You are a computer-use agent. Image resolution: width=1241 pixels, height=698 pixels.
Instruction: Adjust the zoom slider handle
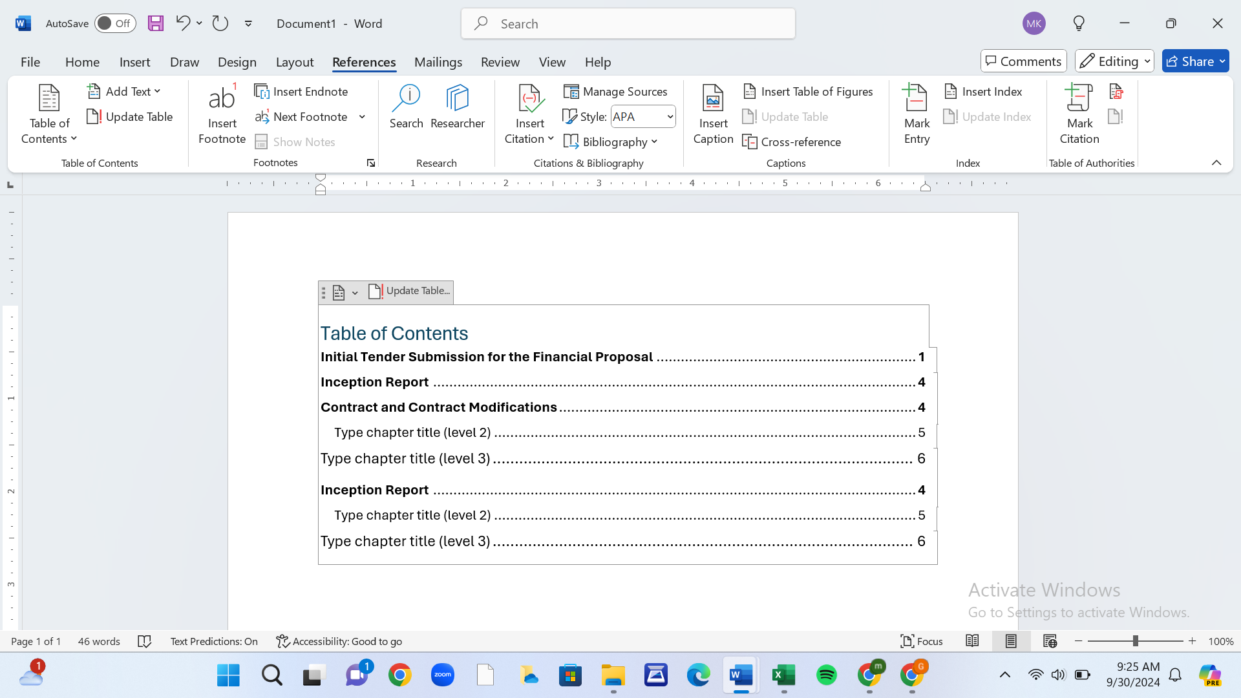coord(1135,641)
